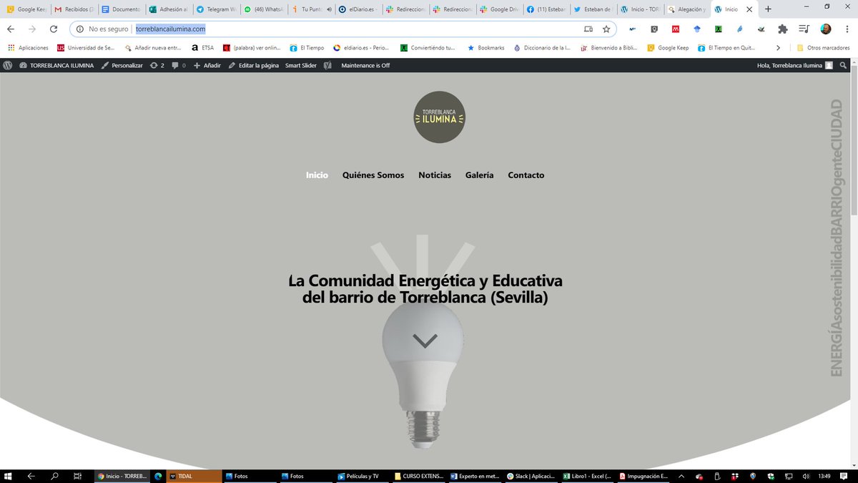Screen dimensions: 858x483
Task: Switch to the Recibidos Gmail tab
Action: [74, 9]
